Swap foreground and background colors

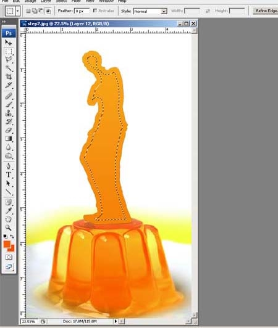12,237
